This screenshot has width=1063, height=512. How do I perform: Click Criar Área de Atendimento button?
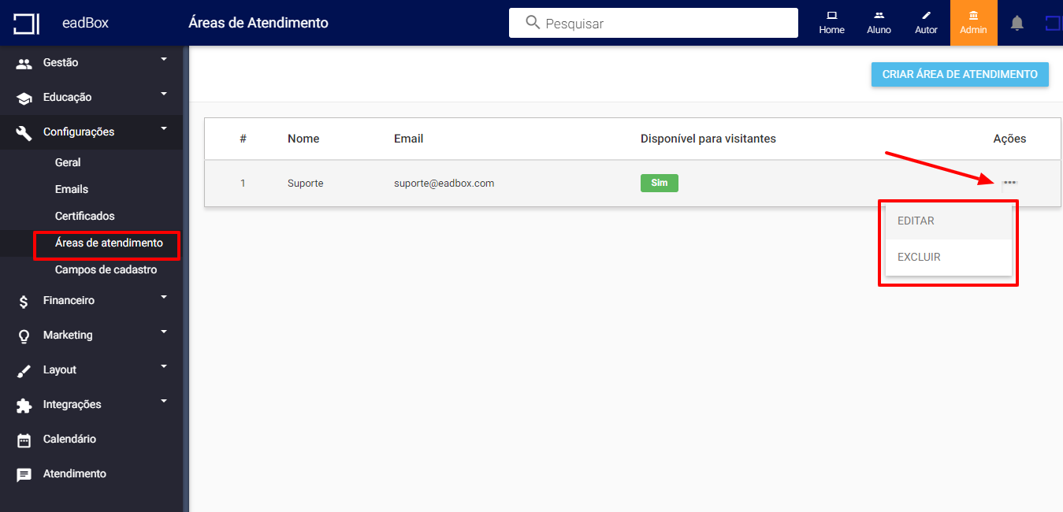(960, 74)
